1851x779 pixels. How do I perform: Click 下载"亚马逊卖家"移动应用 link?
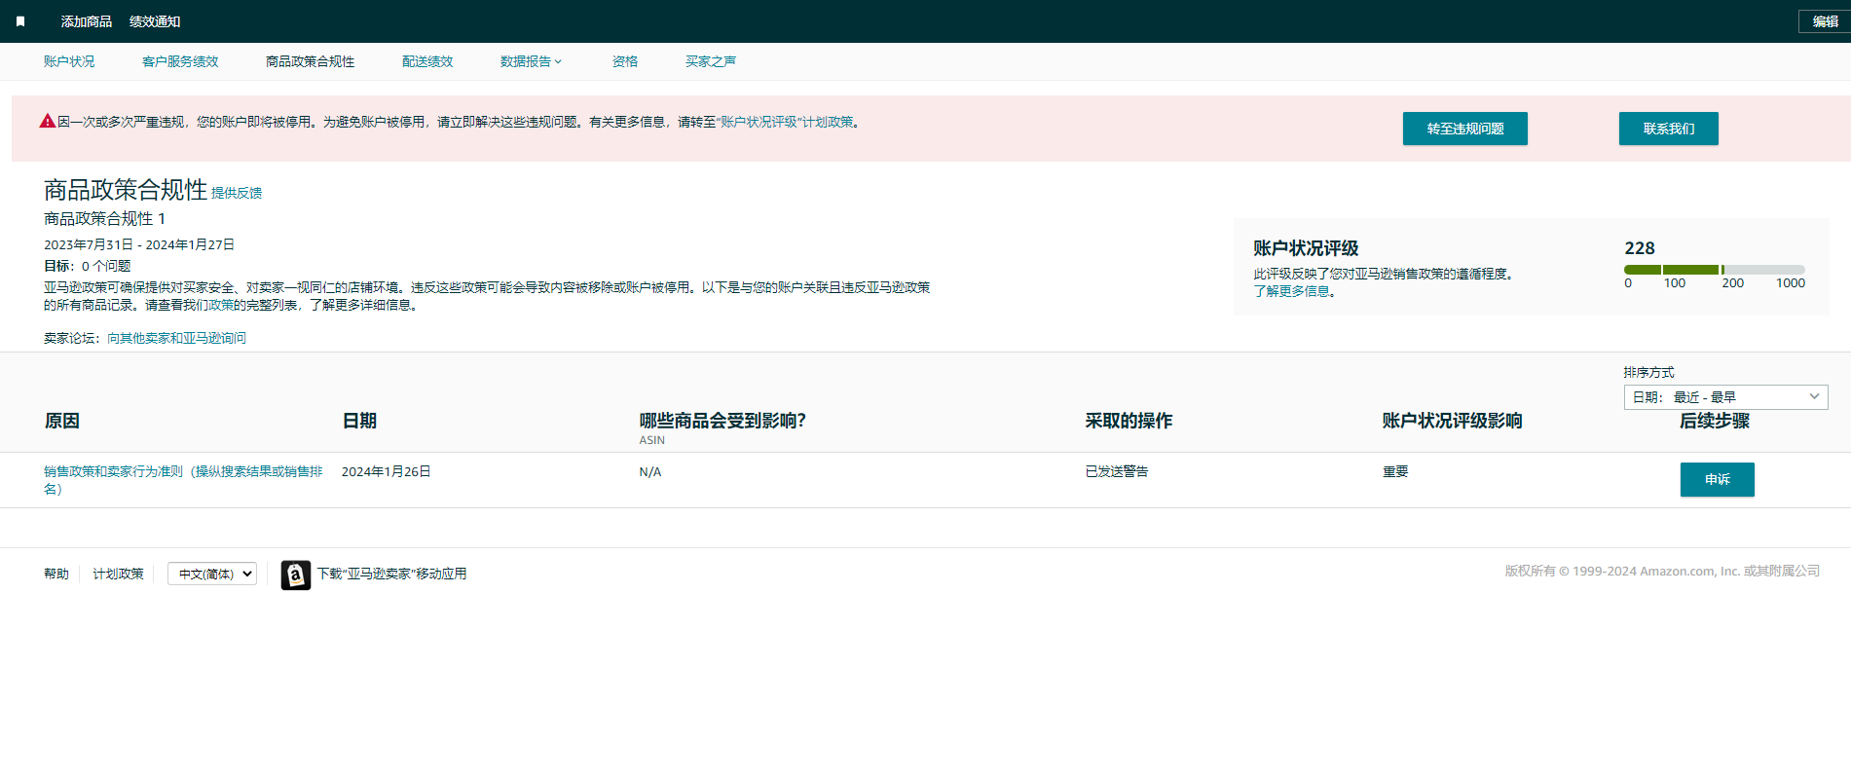[x=391, y=574]
